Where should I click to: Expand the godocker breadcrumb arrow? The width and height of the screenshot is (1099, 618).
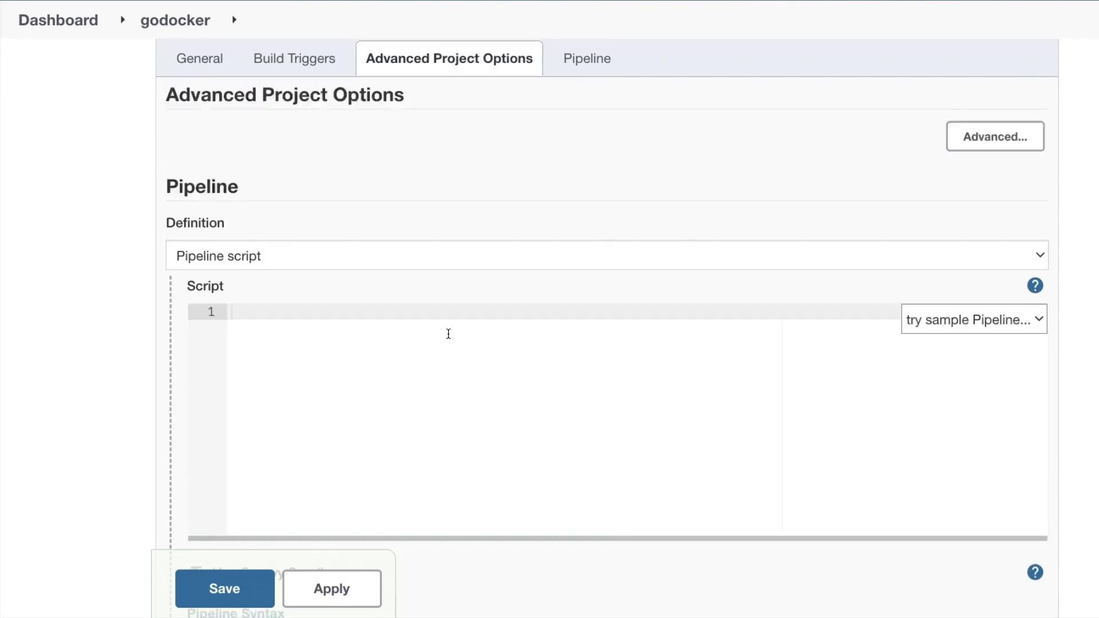234,20
